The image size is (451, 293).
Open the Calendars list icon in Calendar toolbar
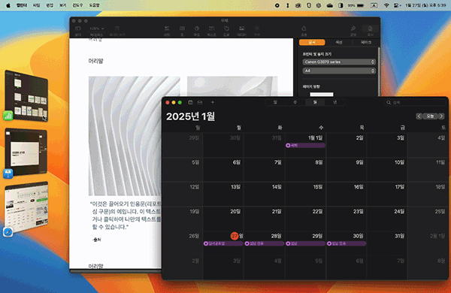click(190, 102)
